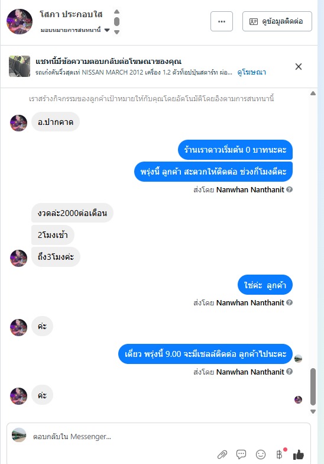Image resolution: width=324 pixels, height=464 pixels.
Task: Open the three-dot more options menu
Action: coord(221,21)
